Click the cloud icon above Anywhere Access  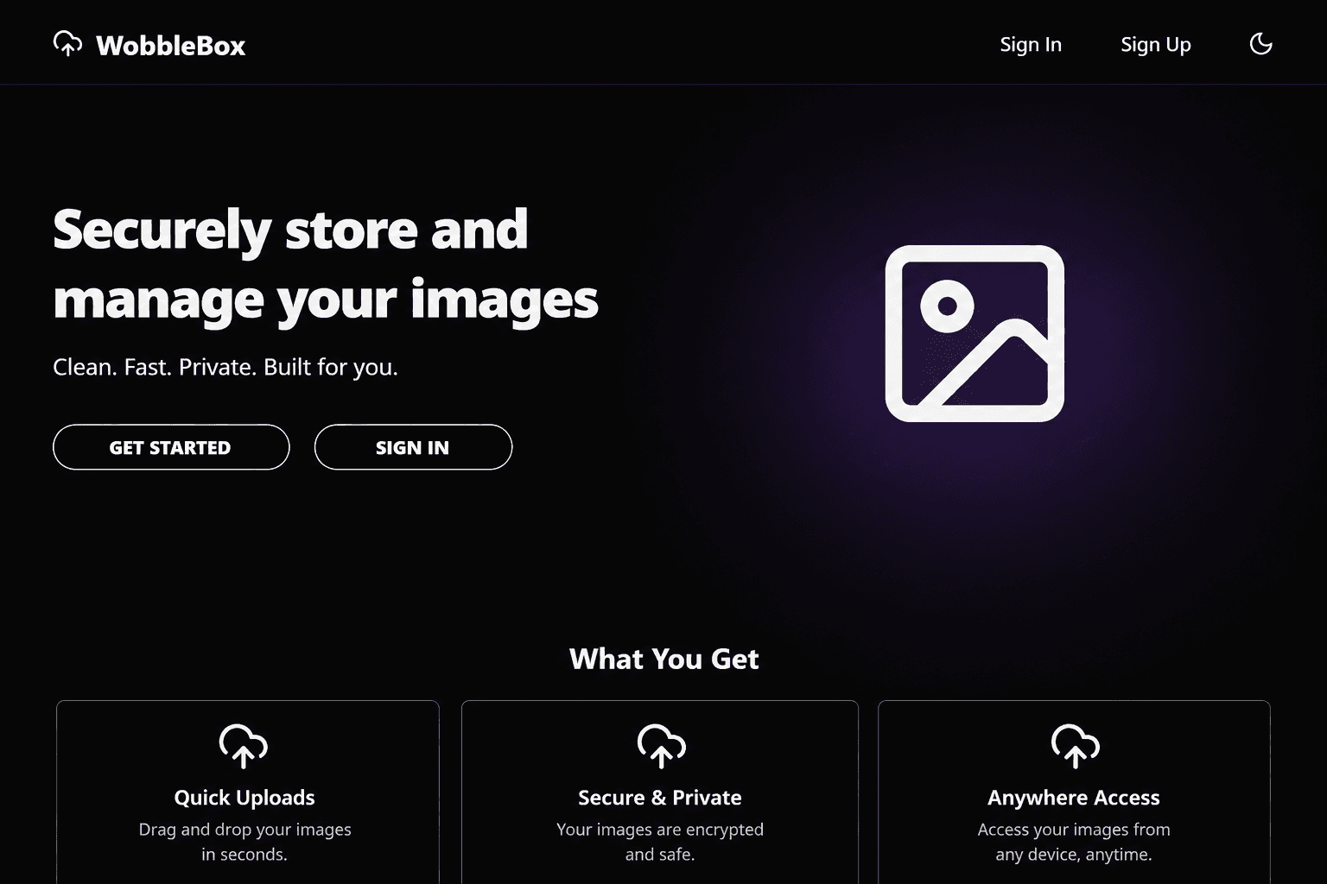pyautogui.click(x=1075, y=746)
